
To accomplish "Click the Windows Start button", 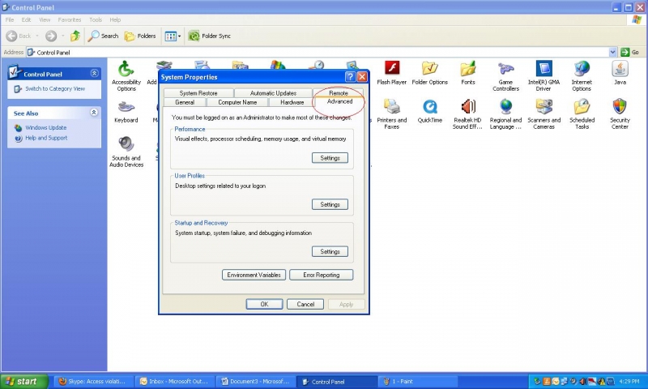I will (22, 382).
